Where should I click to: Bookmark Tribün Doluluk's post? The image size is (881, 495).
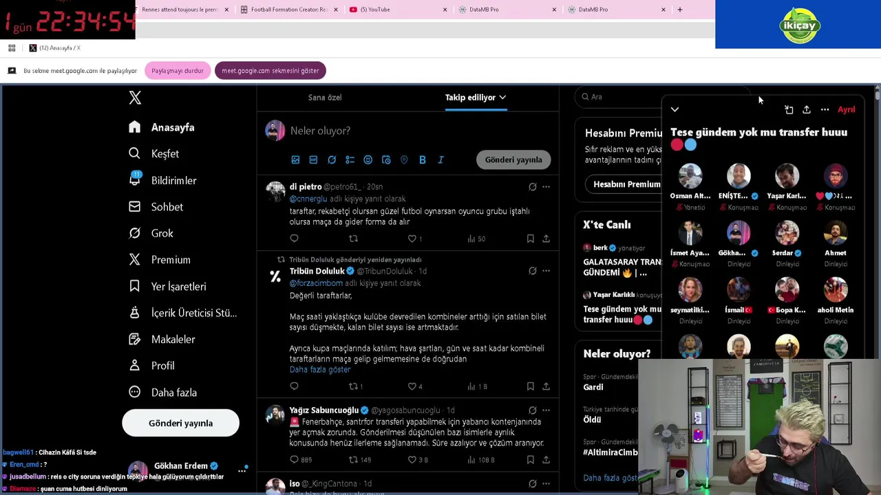(x=530, y=386)
